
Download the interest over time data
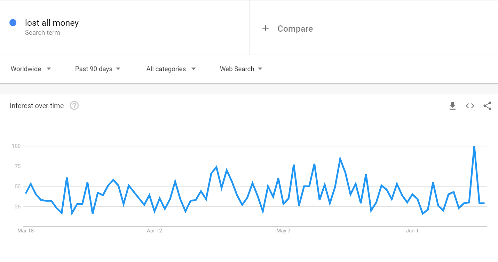tap(452, 106)
